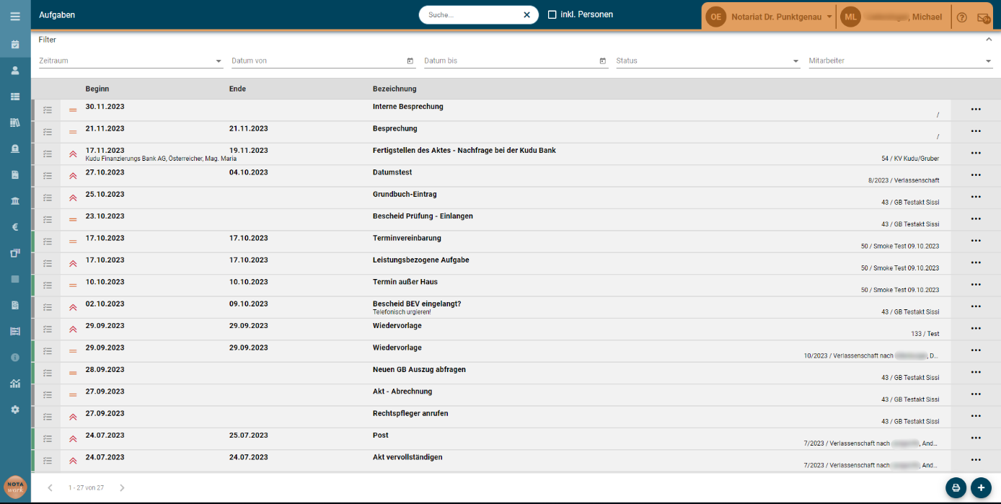
Task: Open checklist icon for Grundbuch-Eintrag row
Action: coord(48,198)
